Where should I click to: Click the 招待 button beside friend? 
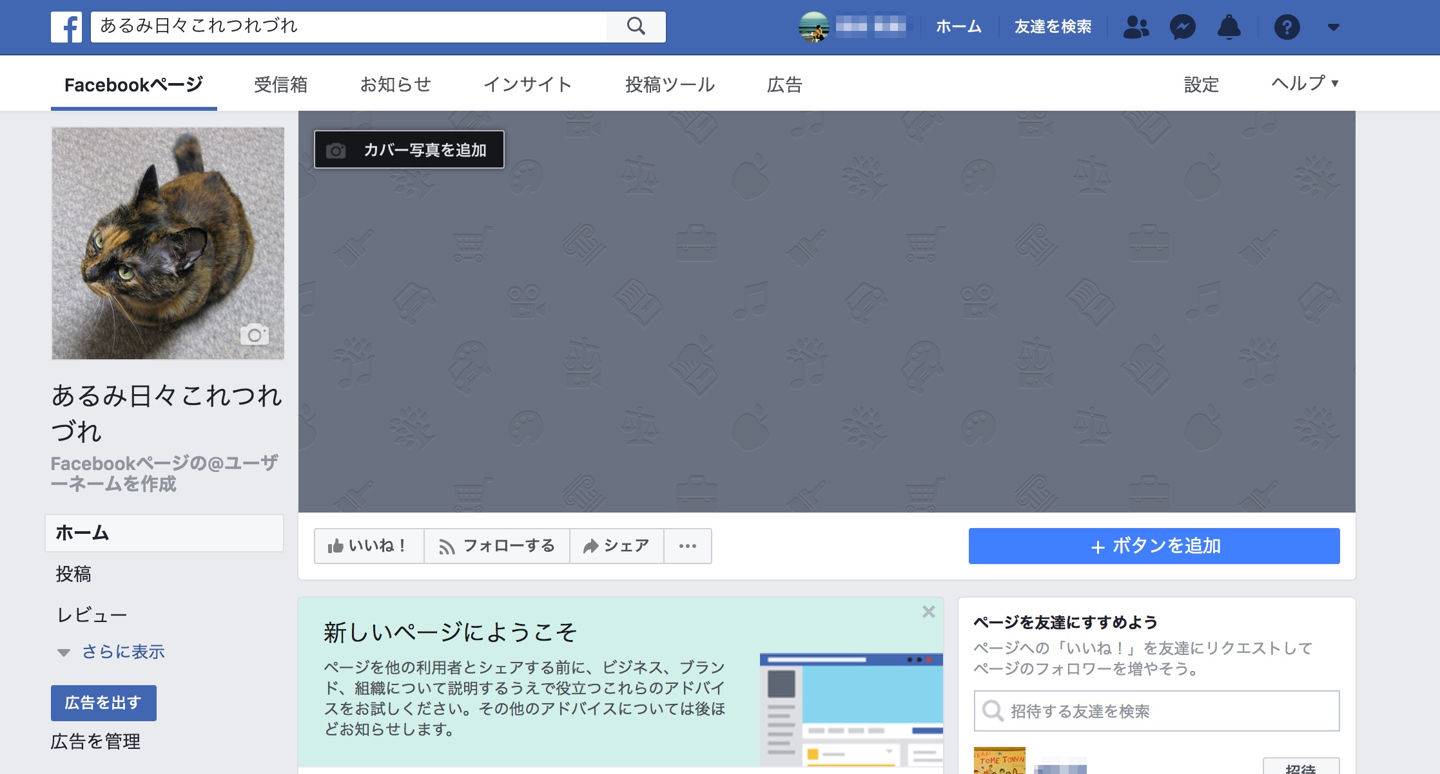point(1301,767)
